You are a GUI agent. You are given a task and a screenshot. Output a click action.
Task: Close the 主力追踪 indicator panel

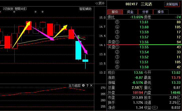point(91,85)
